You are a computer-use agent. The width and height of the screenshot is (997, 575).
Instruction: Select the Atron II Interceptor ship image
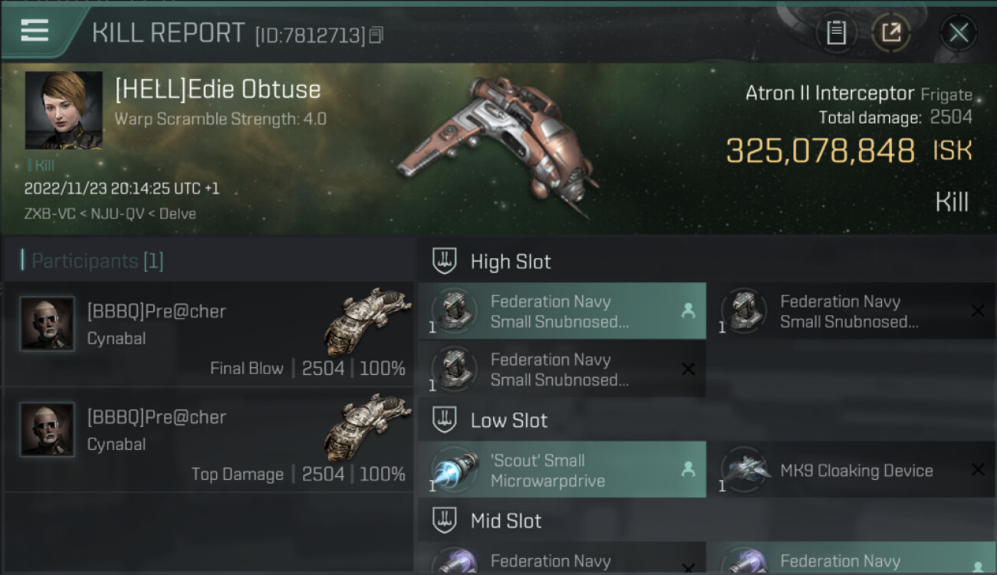497,146
